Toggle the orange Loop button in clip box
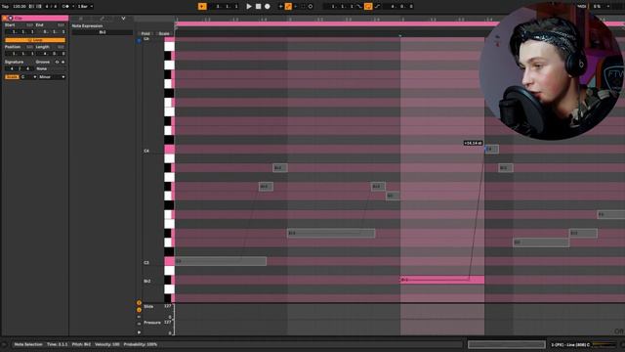This screenshot has width=625, height=352. [35, 40]
